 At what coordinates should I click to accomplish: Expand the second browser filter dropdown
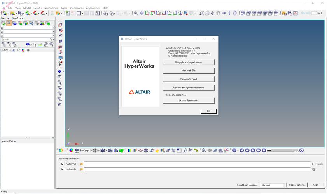53,32
